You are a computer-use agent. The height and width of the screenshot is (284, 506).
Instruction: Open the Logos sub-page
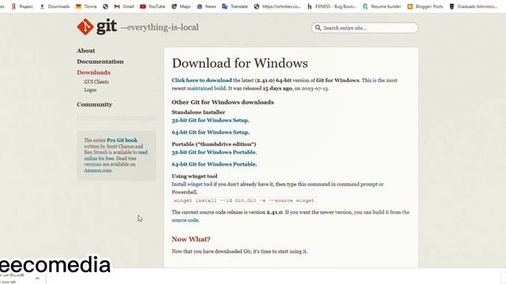coord(90,90)
